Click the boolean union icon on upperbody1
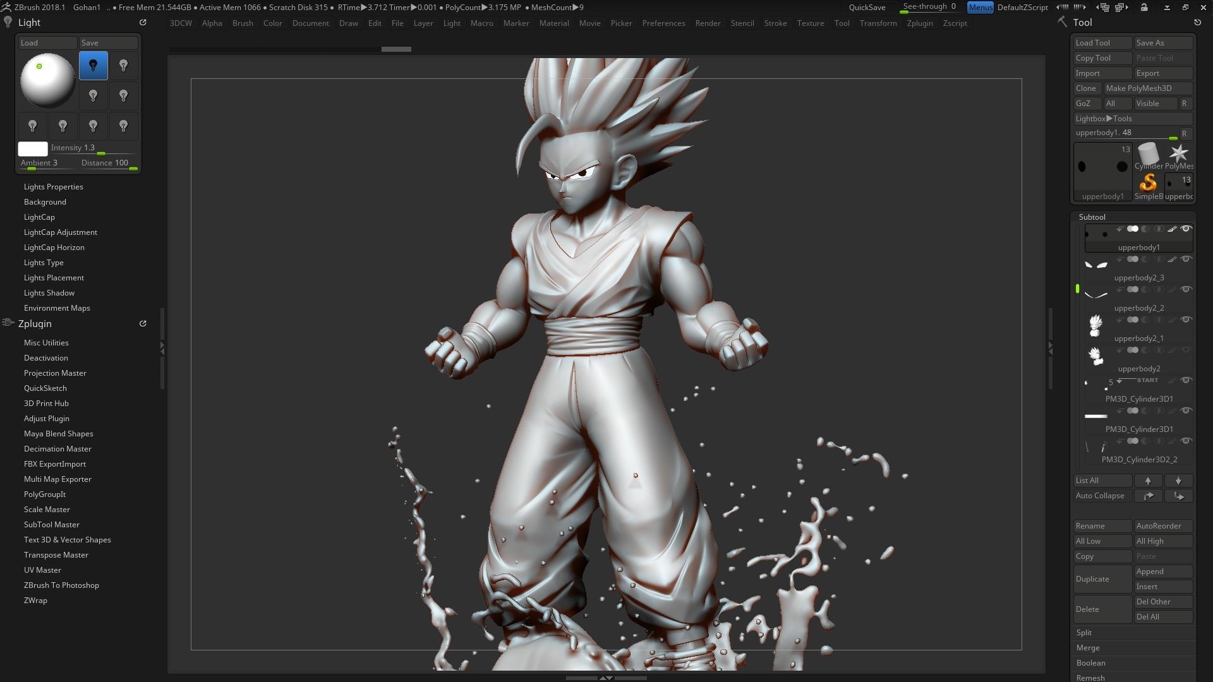This screenshot has height=682, width=1213. (x=1133, y=229)
